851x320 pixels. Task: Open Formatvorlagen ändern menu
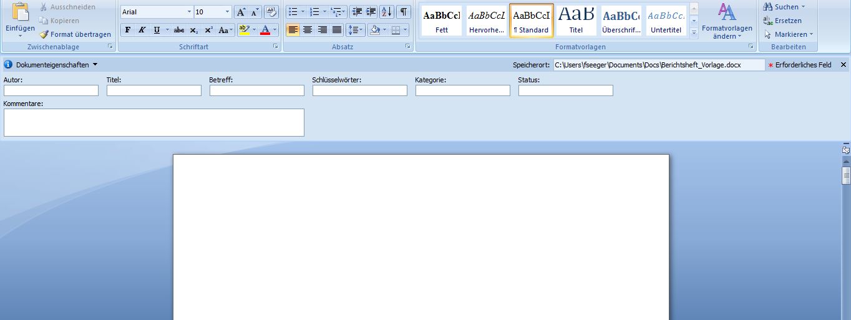coord(727,21)
